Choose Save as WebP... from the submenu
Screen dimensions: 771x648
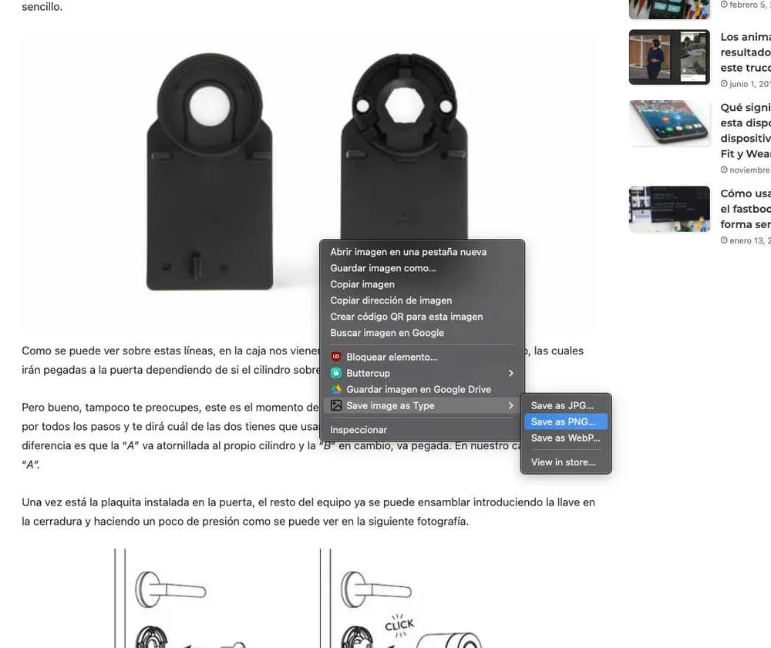[x=567, y=438]
